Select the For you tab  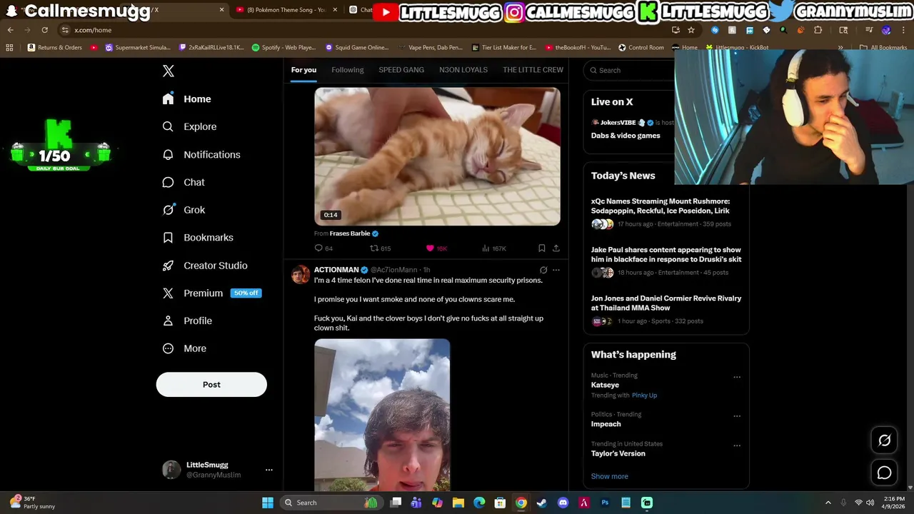(303, 70)
